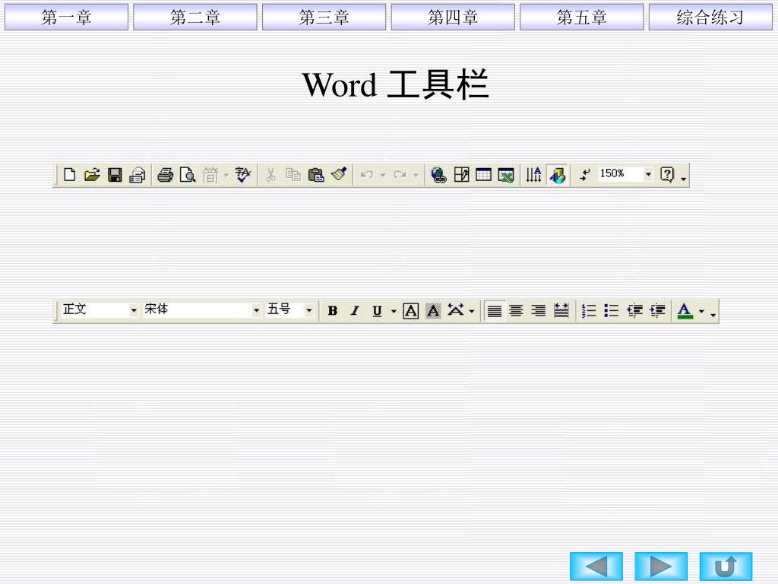This screenshot has height=584, width=778.
Task: Open a file with the Open folder icon
Action: click(92, 175)
